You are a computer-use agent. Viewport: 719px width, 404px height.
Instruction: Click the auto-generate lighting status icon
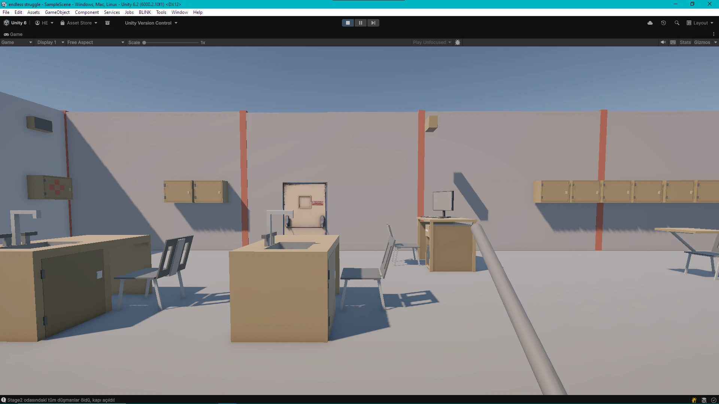pos(704,400)
